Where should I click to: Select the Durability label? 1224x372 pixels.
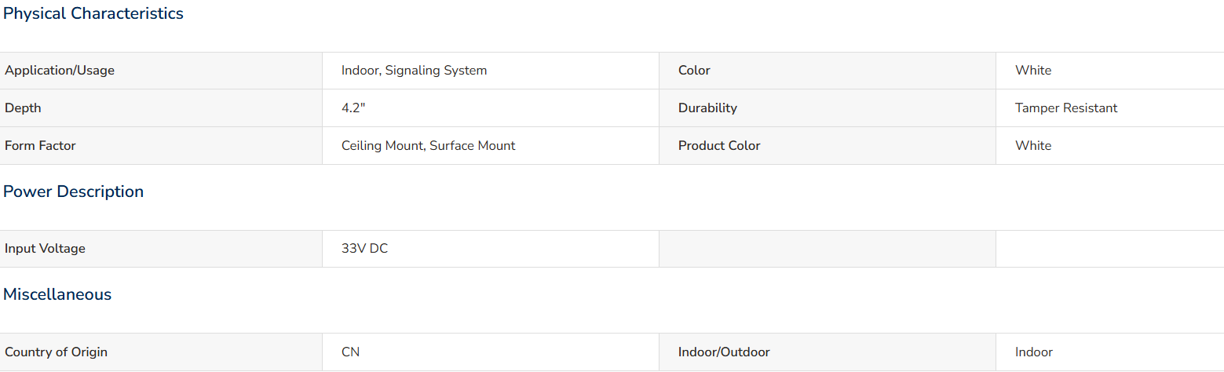pos(707,108)
